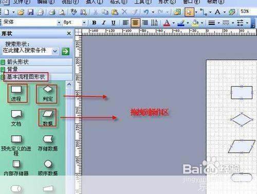This screenshot has height=194, width=257.
Task: Open the 箭头形状 stencil
Action: [36, 62]
